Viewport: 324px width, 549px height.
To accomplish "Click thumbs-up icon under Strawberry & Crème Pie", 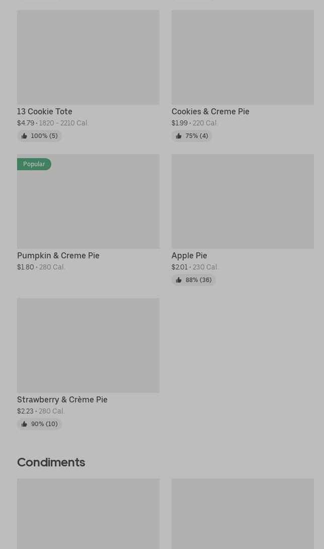I will tap(24, 424).
